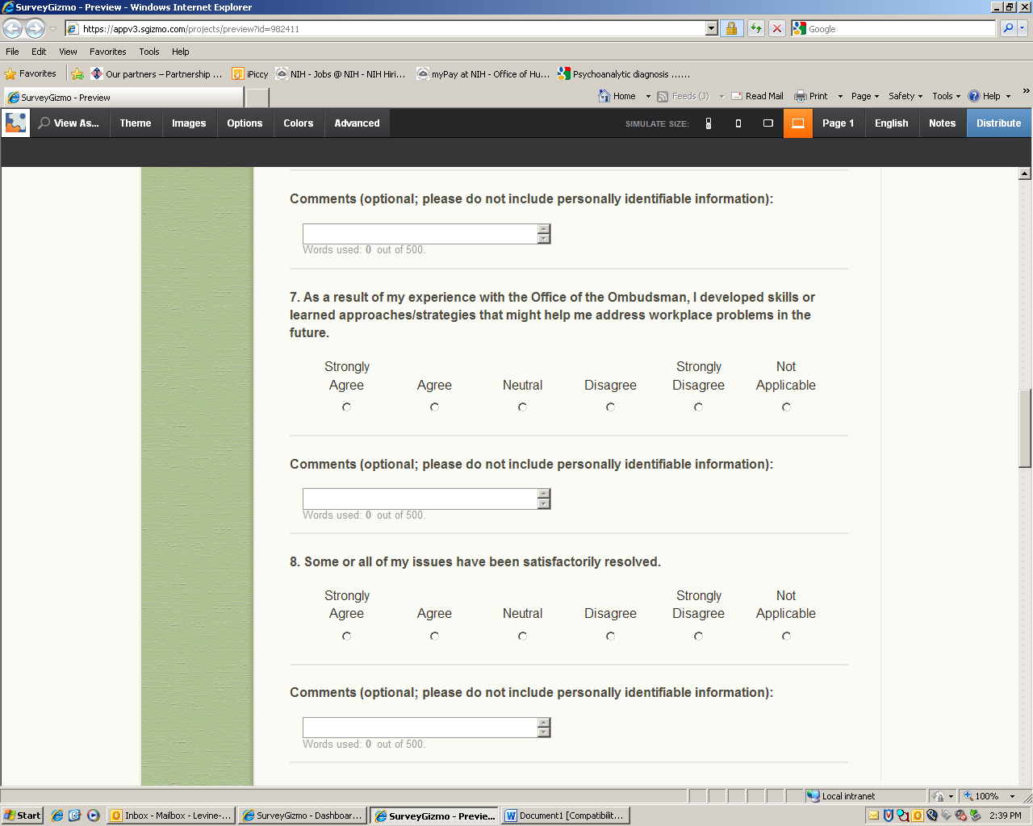1033x826 pixels.
Task: Open the Safety dropdown menu
Action: pos(905,96)
